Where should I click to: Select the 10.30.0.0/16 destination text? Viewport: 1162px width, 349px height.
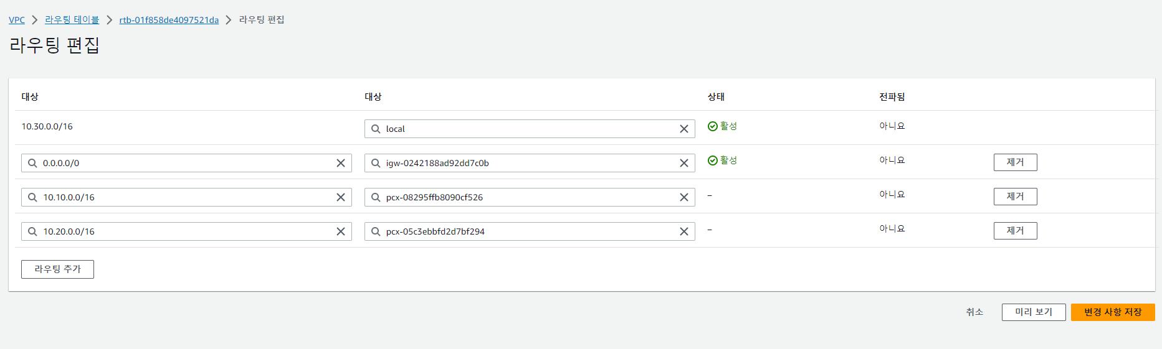(47, 126)
